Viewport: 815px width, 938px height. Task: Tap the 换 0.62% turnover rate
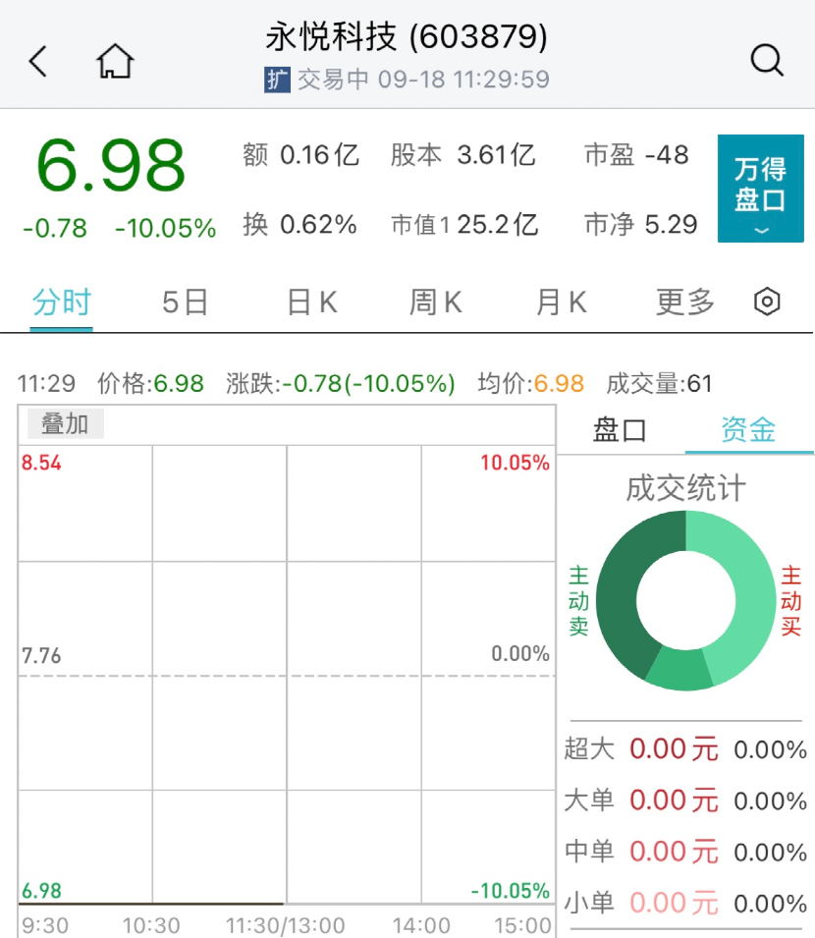coord(300,224)
